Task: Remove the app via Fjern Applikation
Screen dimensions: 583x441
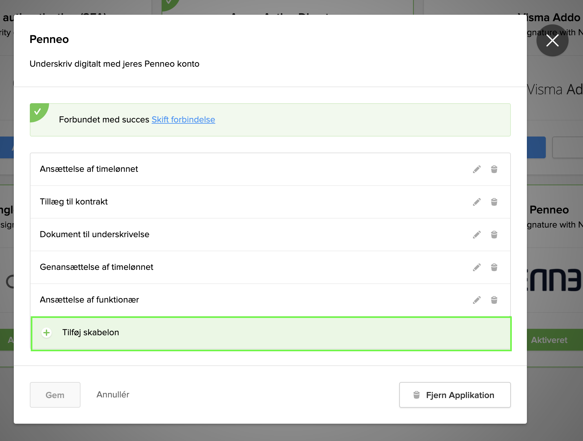Action: point(454,395)
